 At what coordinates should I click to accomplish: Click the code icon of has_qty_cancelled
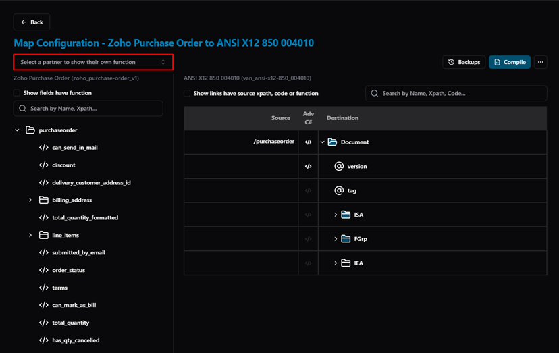[43, 340]
